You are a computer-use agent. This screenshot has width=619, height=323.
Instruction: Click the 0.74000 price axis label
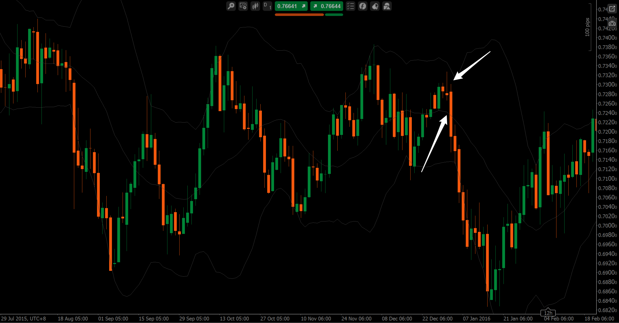pyautogui.click(x=607, y=38)
